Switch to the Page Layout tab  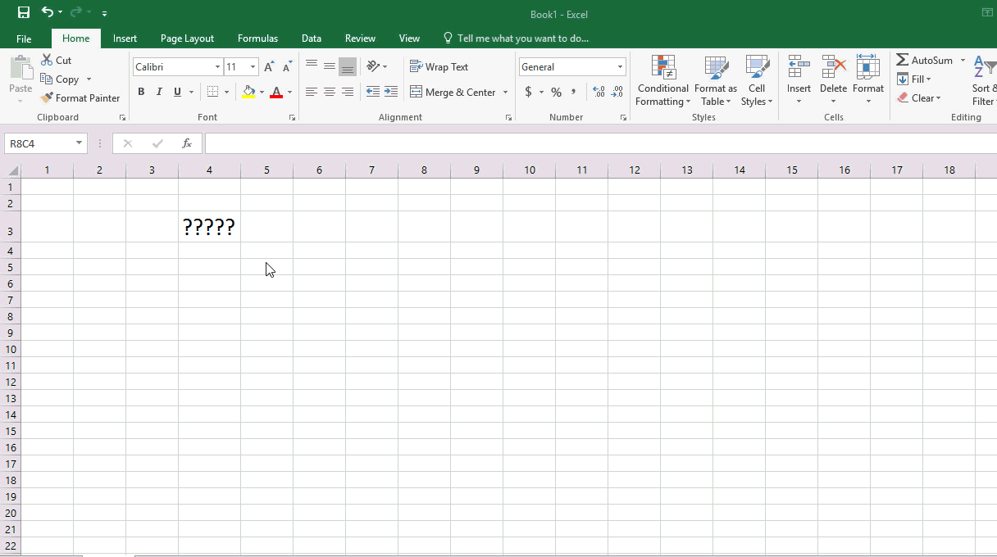tap(187, 38)
